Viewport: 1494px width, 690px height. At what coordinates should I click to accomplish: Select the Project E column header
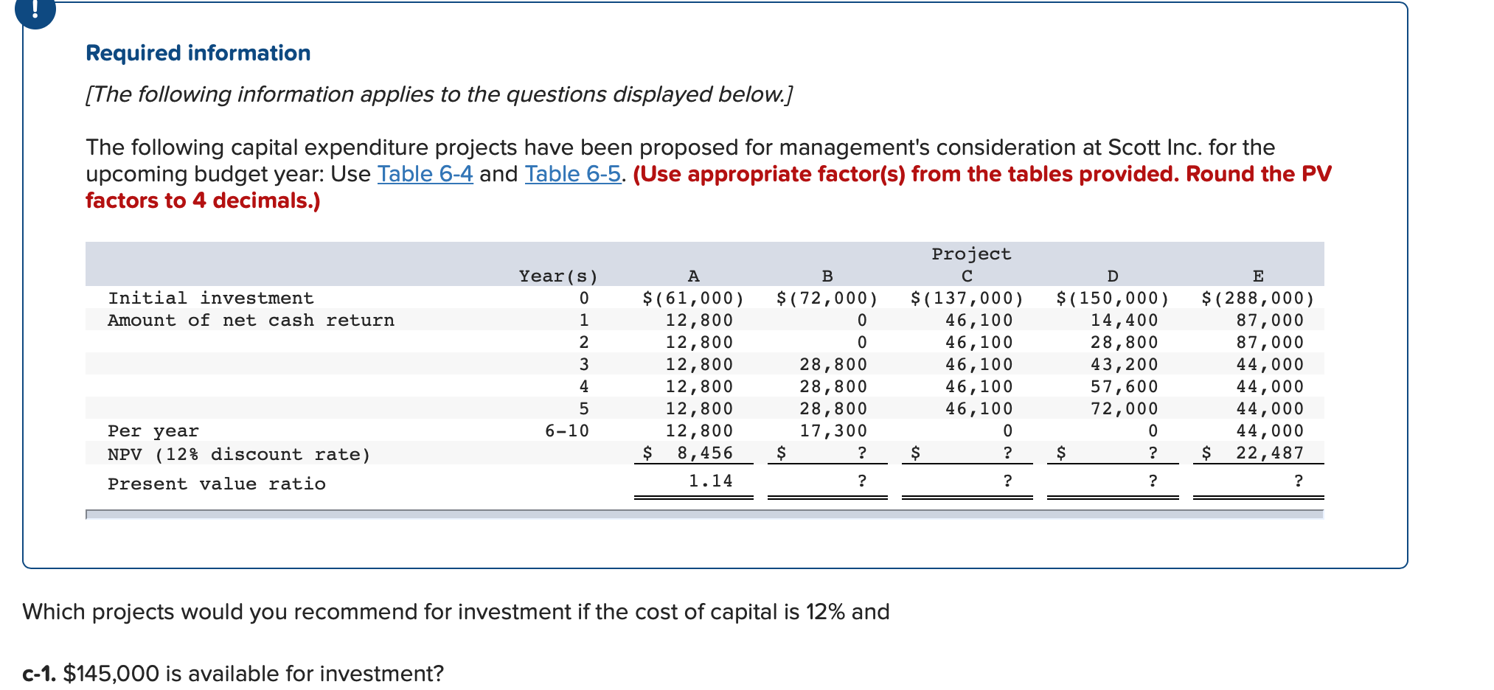(1257, 275)
